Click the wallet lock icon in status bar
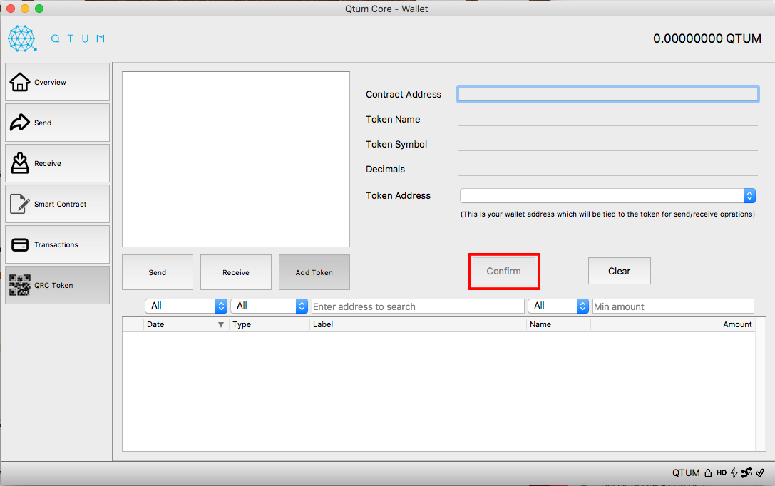 point(708,472)
